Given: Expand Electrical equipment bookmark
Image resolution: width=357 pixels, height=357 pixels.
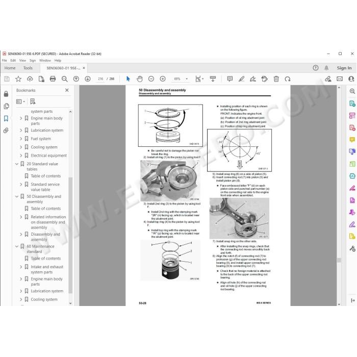Looking at the screenshot, I should point(21,156).
